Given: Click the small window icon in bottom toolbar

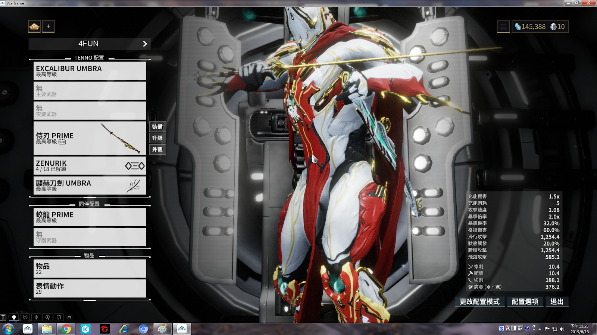Looking at the screenshot, I should click(69, 318).
